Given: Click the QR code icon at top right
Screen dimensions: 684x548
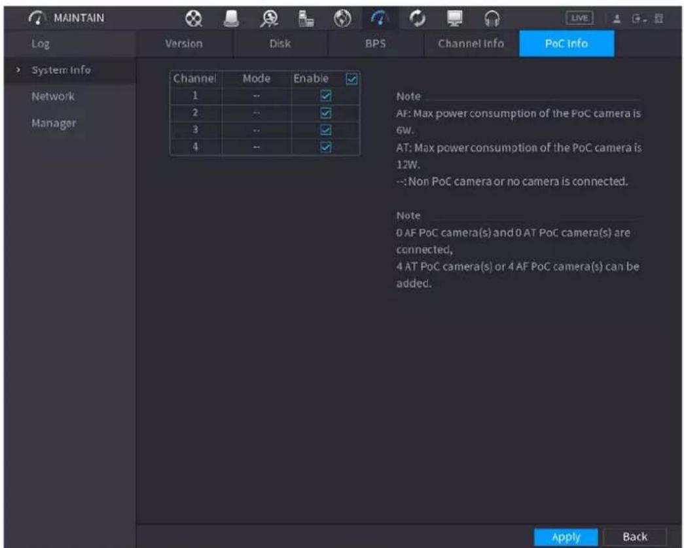Looking at the screenshot, I should 658,18.
